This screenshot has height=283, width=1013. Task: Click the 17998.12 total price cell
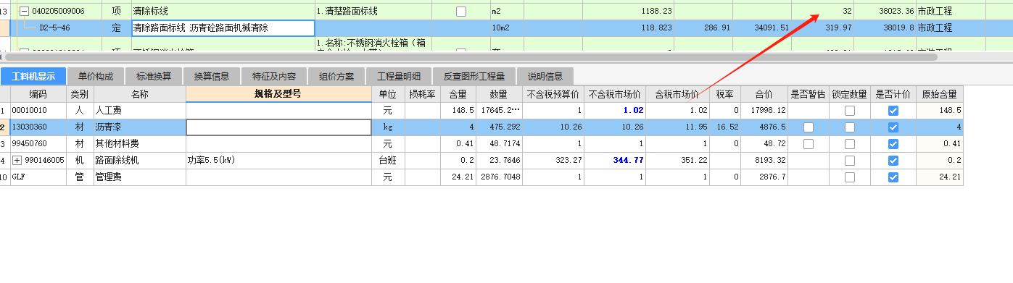point(764,111)
